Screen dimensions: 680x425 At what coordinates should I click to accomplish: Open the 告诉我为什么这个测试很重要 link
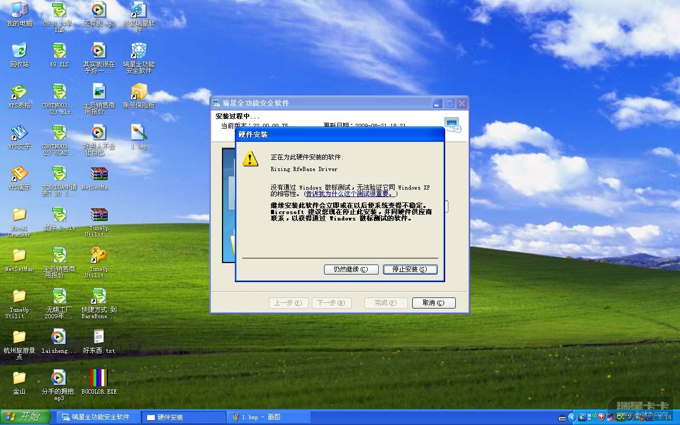[349, 194]
